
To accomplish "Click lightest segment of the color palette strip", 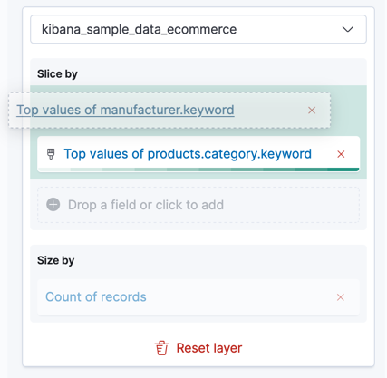I will (54, 170).
